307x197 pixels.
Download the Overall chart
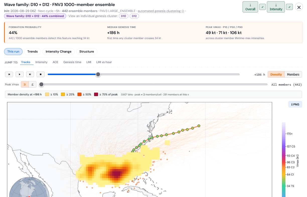250,7
